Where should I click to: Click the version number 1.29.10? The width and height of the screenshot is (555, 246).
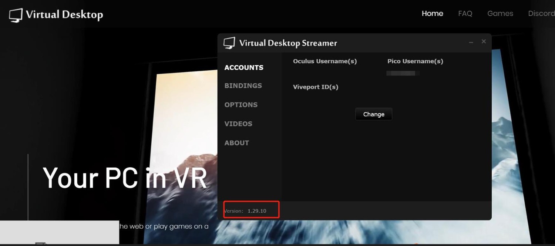[x=257, y=211]
